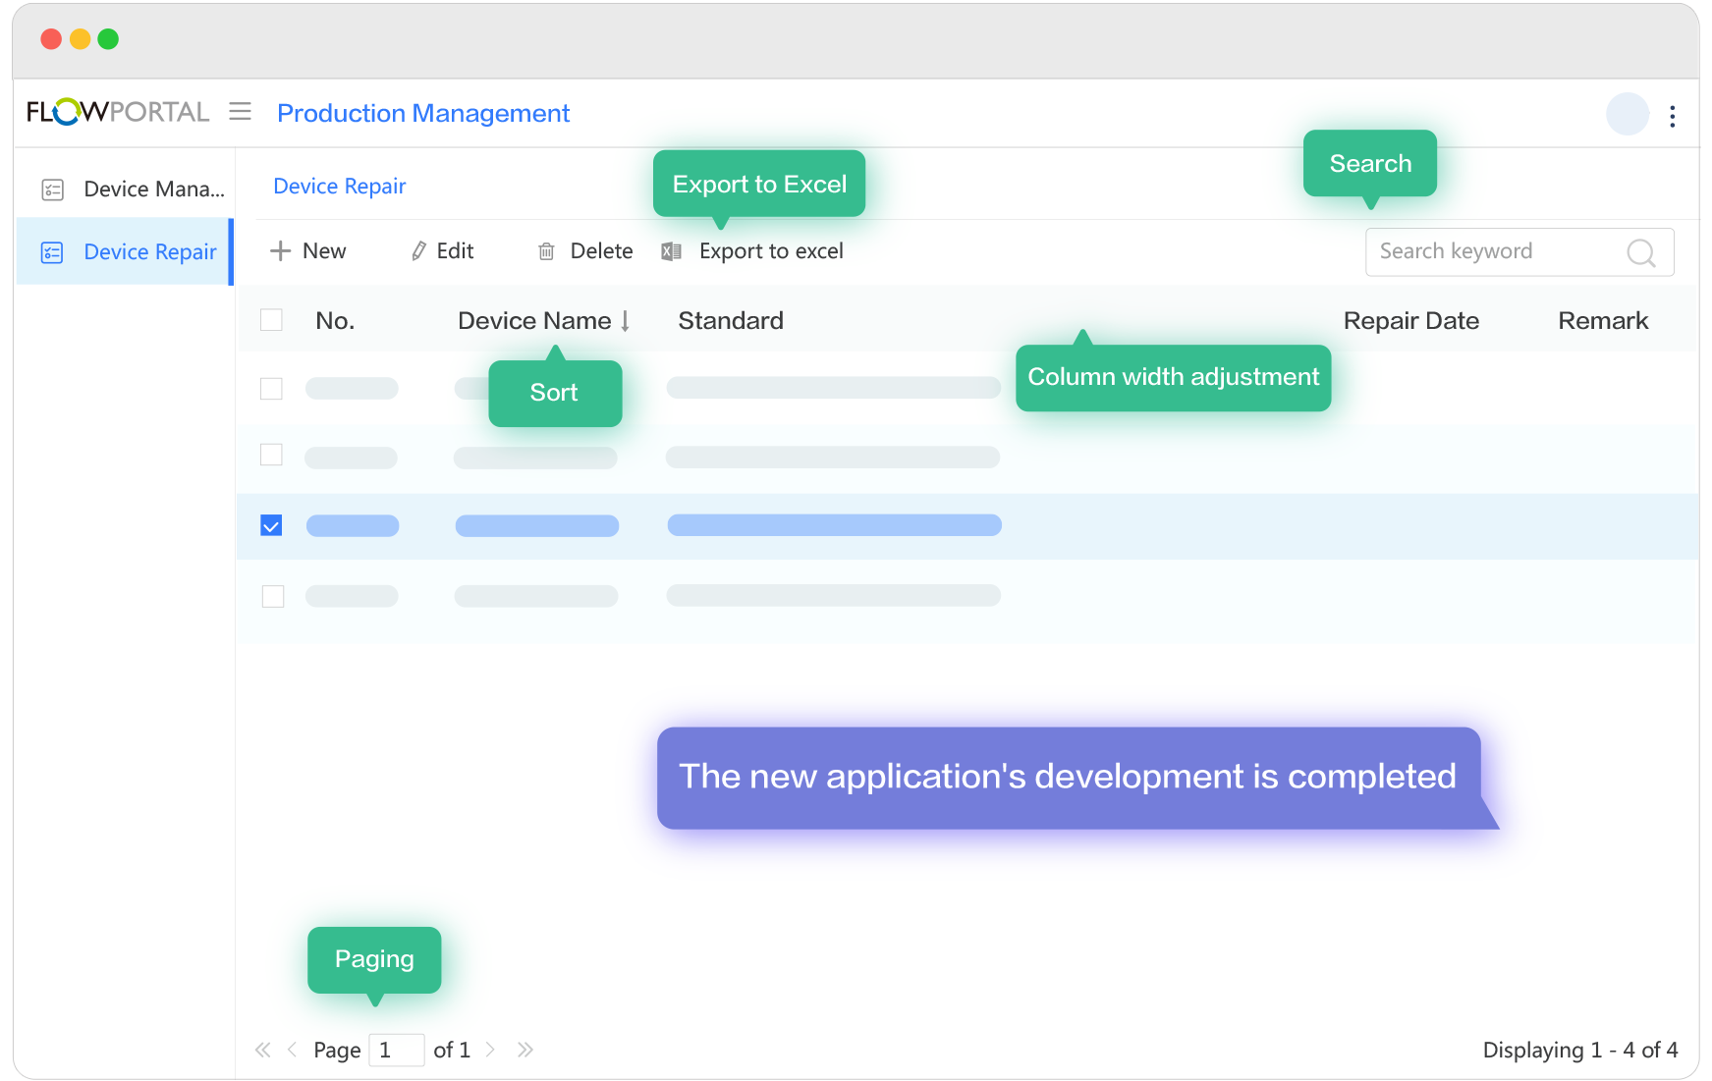
Task: Click the Device Repair sidebar icon
Action: (52, 252)
